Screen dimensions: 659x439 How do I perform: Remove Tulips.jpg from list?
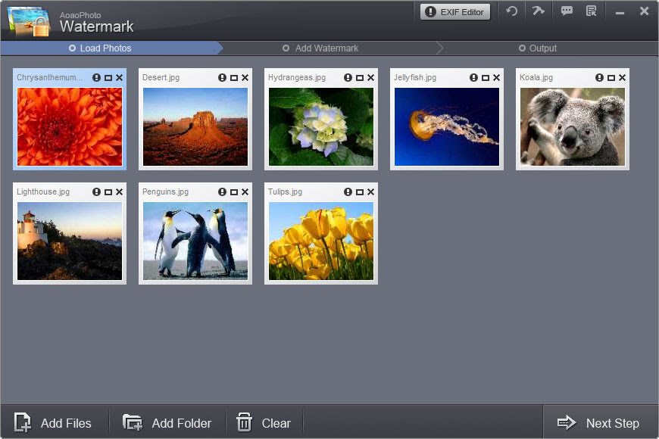(x=370, y=192)
